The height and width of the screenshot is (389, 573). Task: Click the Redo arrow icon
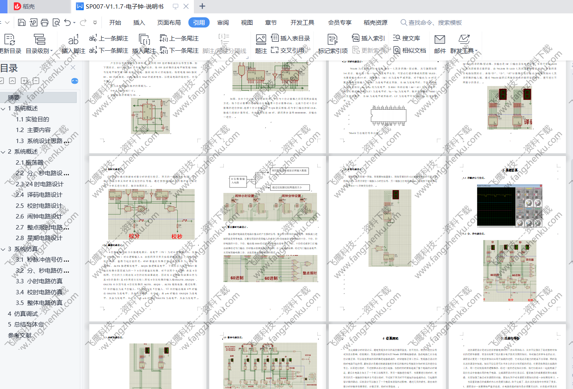pos(83,22)
